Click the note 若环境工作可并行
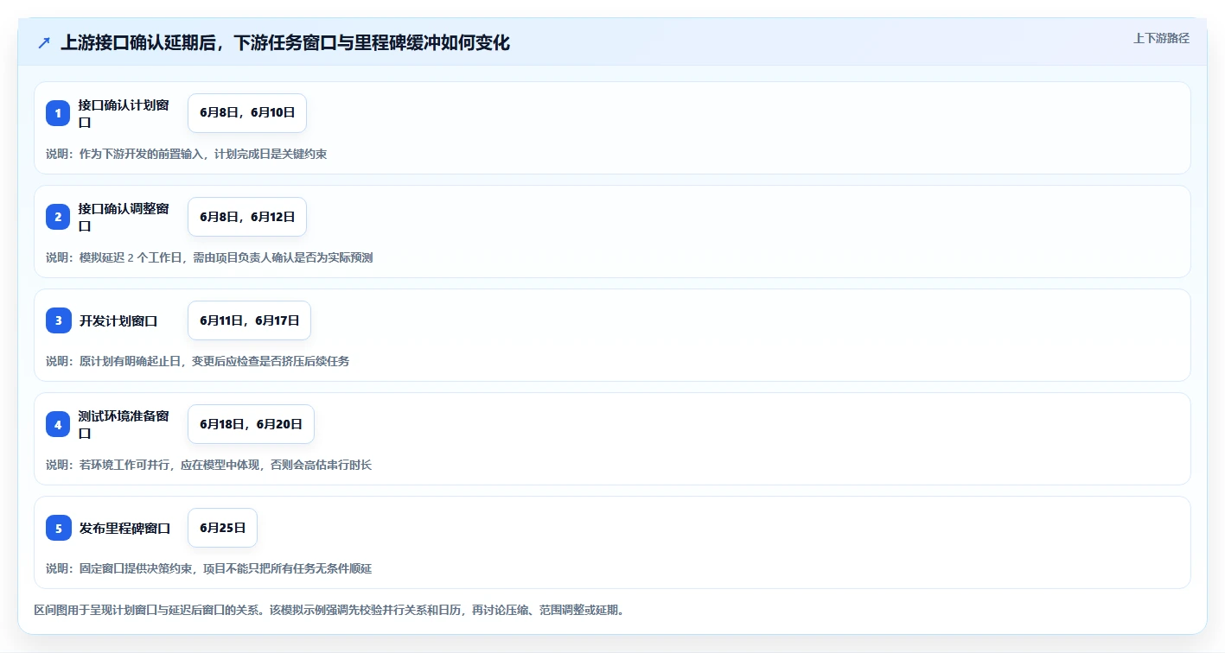 coord(208,465)
